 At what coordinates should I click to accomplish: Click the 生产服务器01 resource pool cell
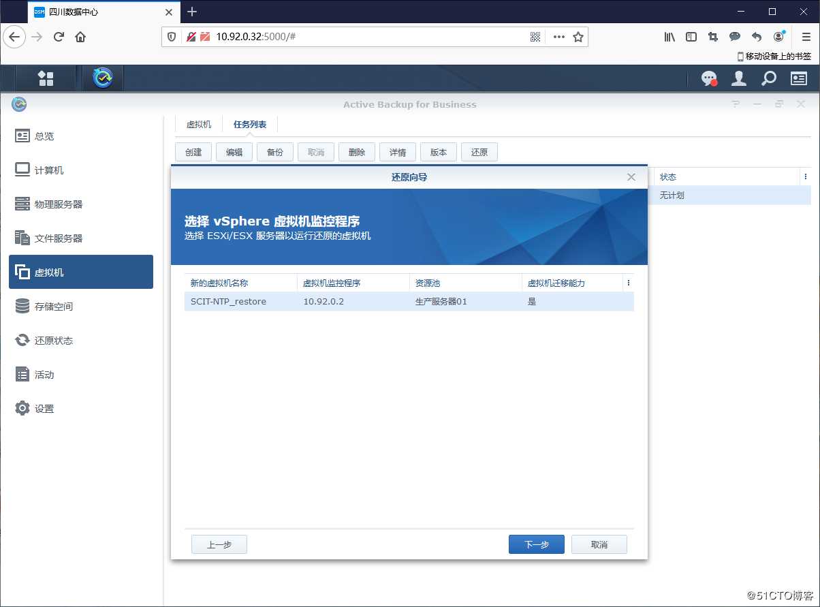click(x=465, y=301)
